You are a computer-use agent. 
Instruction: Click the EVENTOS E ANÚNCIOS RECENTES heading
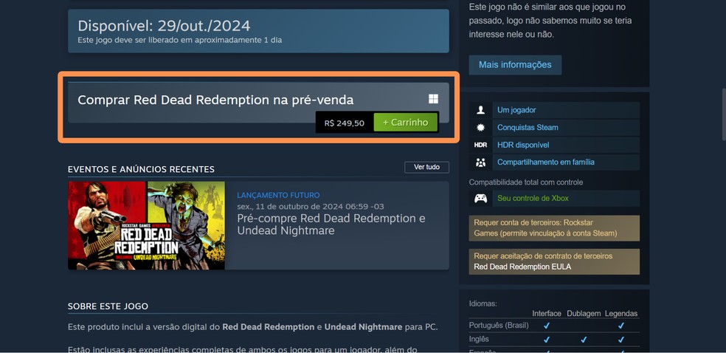point(141,170)
